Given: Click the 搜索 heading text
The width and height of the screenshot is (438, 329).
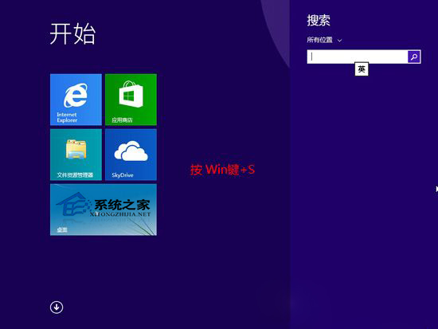Looking at the screenshot, I should click(x=319, y=21).
